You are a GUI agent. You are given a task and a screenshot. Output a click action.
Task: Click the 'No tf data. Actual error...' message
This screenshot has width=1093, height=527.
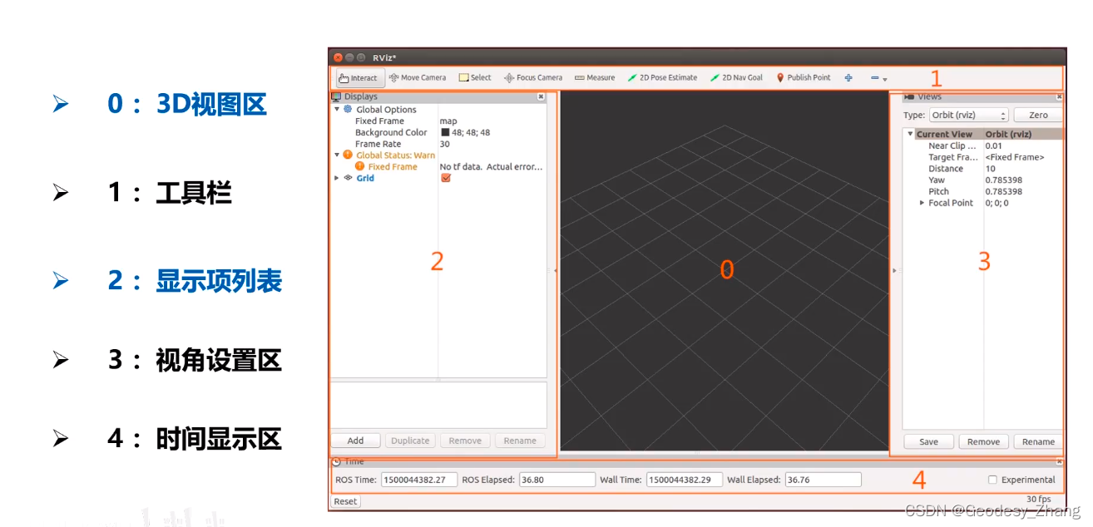[491, 166]
